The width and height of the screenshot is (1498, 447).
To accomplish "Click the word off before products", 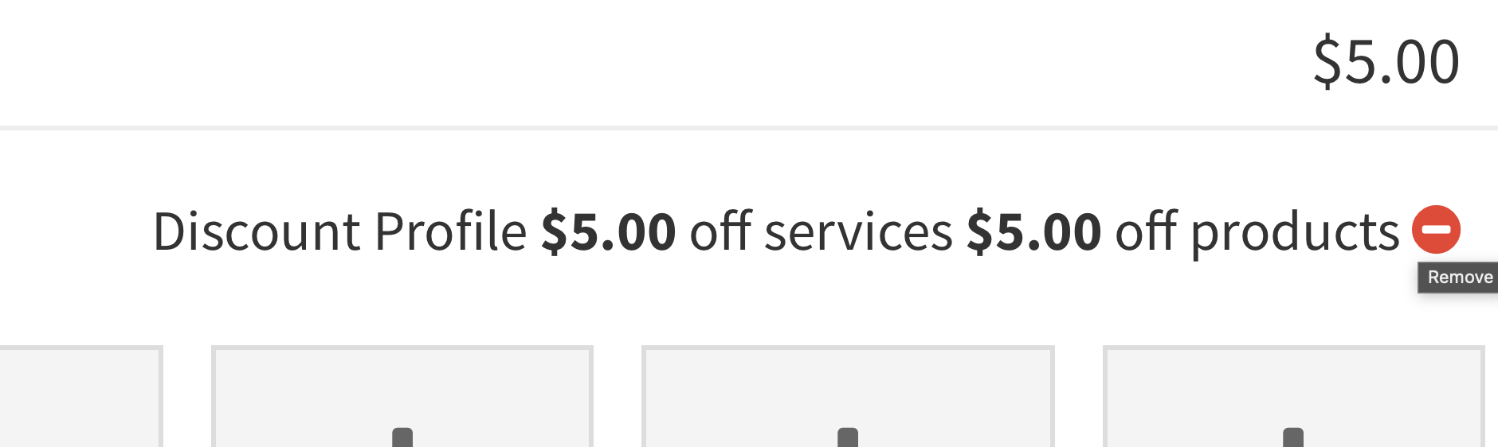I will [x=1146, y=231].
